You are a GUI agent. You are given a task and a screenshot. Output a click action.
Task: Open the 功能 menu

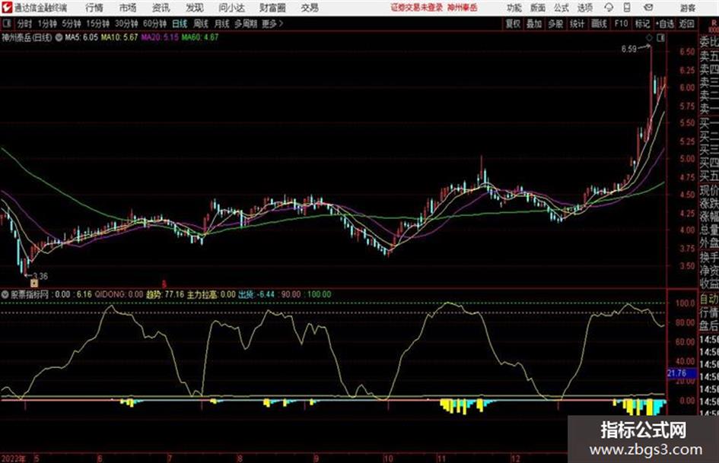tap(514, 8)
